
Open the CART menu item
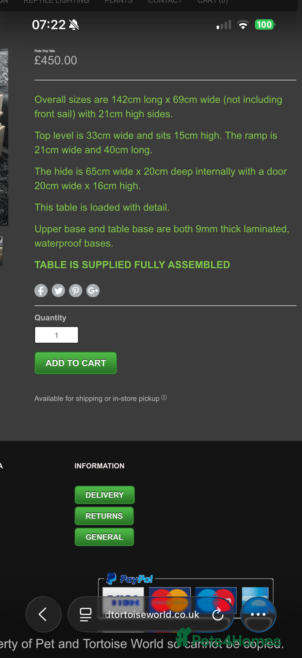pos(213,2)
